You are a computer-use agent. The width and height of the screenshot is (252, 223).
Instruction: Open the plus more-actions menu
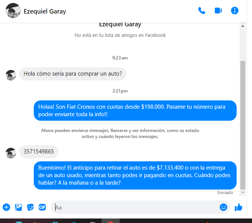[6, 207]
